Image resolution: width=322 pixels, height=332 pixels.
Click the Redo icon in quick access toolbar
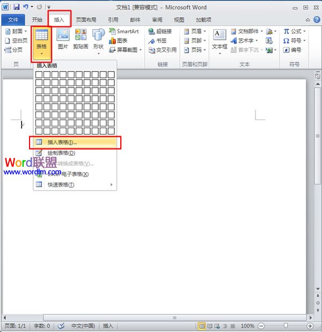click(39, 7)
